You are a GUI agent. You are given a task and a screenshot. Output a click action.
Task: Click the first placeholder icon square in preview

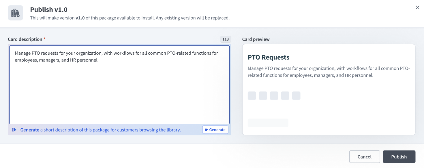coord(252,96)
